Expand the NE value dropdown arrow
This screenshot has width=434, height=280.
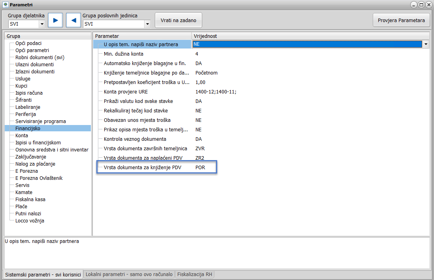(426, 45)
